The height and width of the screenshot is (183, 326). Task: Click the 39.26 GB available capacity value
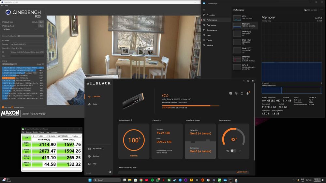click(163, 133)
